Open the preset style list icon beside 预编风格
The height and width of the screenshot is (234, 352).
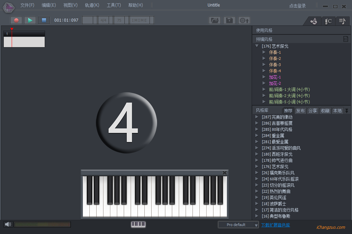click(345, 39)
